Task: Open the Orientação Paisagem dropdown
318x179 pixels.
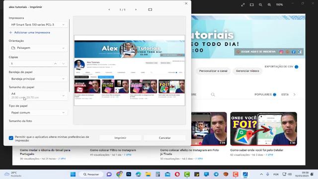Action: point(38,48)
